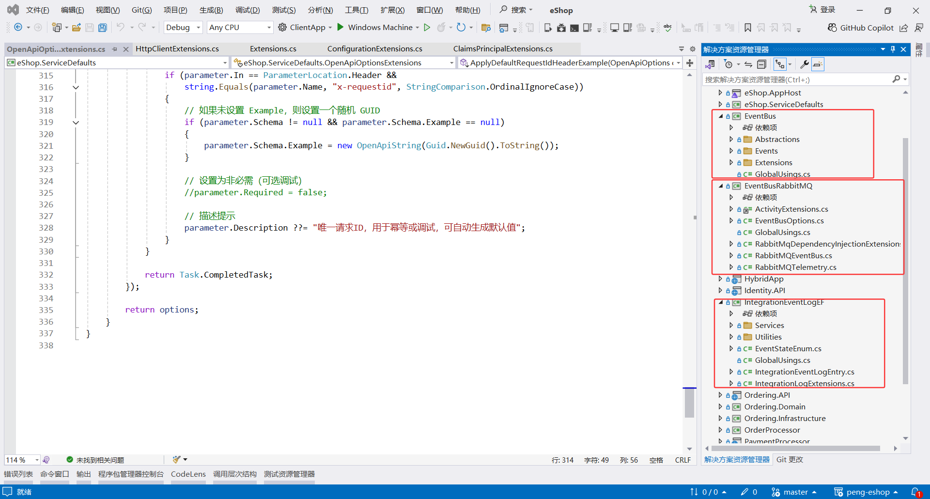Open notifications bell in status bar
This screenshot has height=499, width=930.
coord(916,492)
